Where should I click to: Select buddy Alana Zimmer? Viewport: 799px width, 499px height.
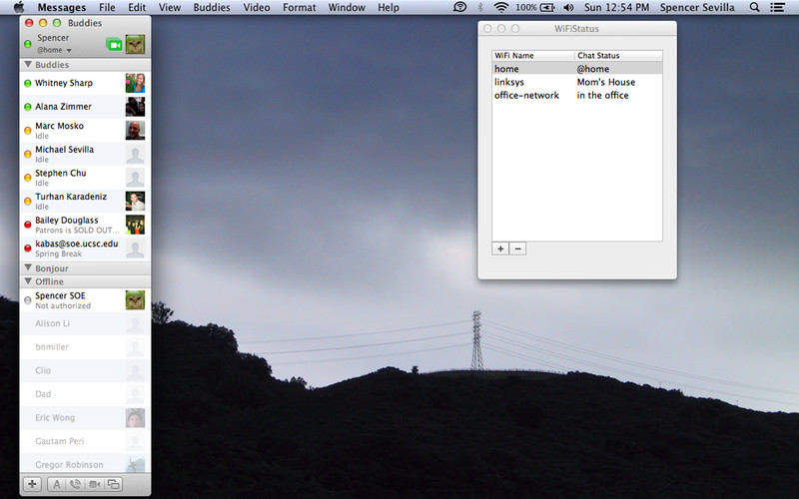85,107
